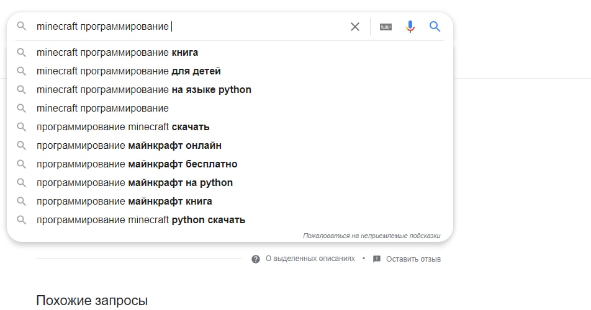The image size is (591, 310).
Task: Choose 'программирование майнкрафт на python' suggestion
Action: (x=230, y=183)
